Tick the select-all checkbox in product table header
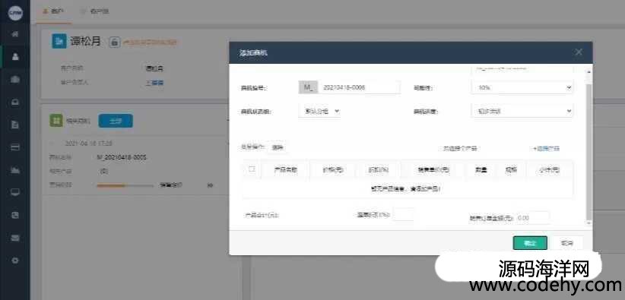Viewport: 625px width, 300px height. tap(252, 169)
